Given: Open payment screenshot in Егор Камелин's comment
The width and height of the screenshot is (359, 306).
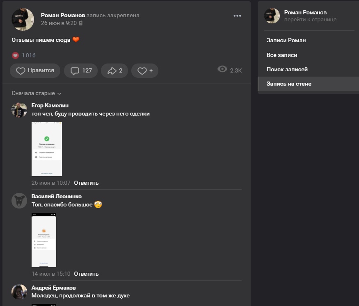Looking at the screenshot, I should [47, 149].
